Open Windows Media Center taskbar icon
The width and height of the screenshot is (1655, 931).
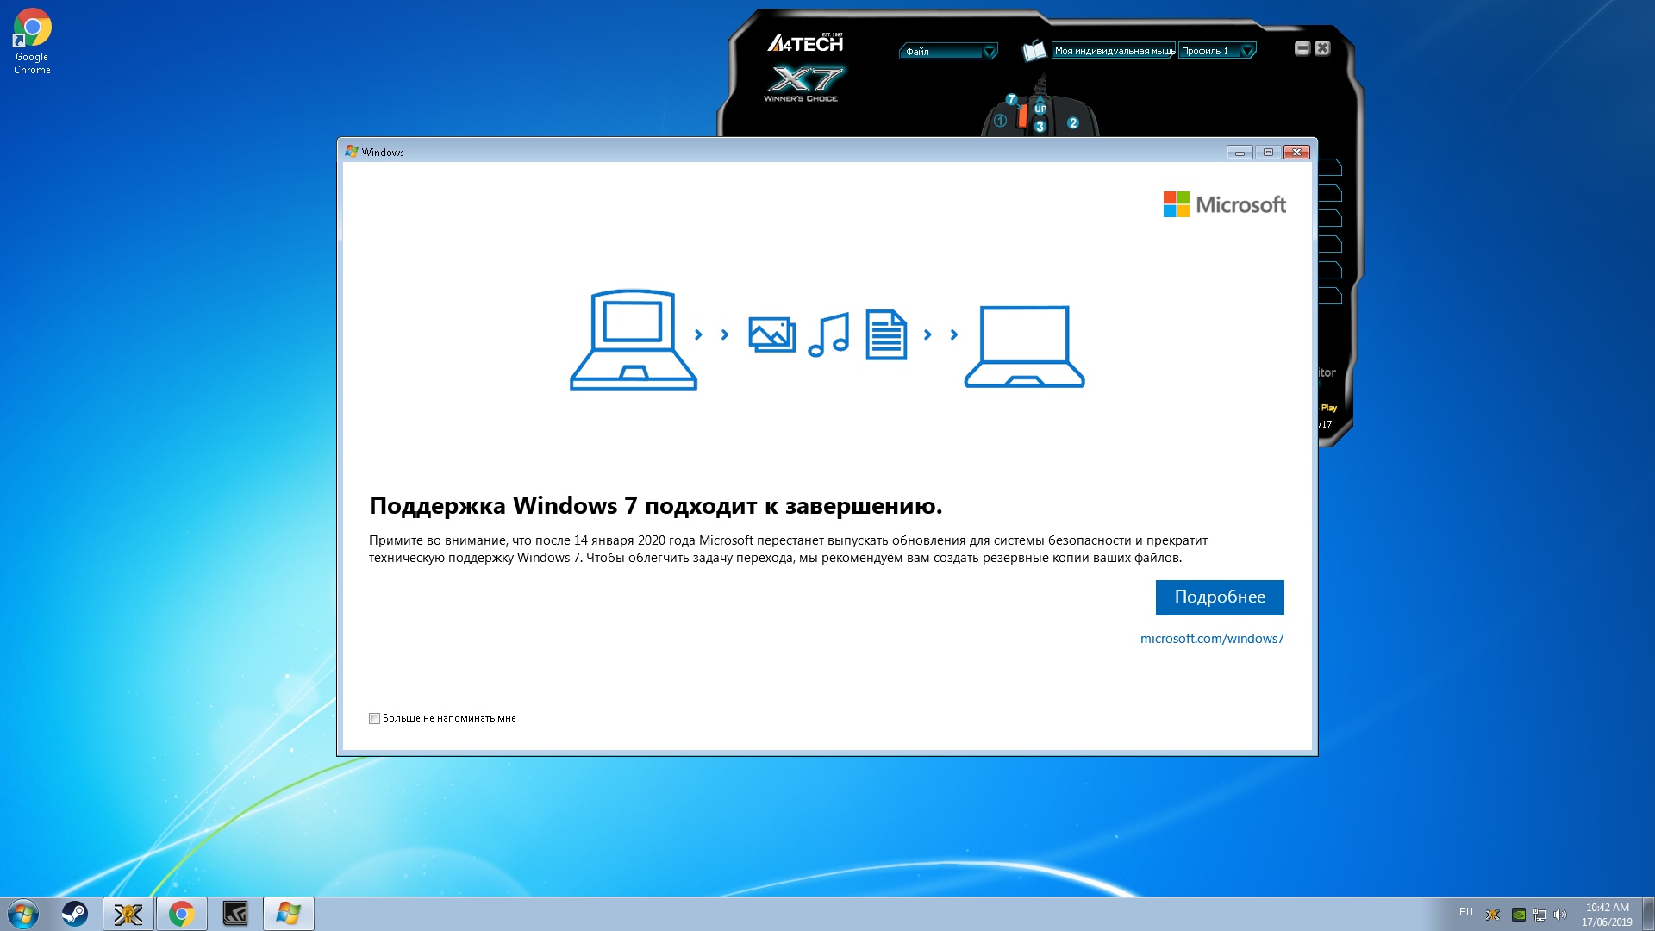point(288,913)
